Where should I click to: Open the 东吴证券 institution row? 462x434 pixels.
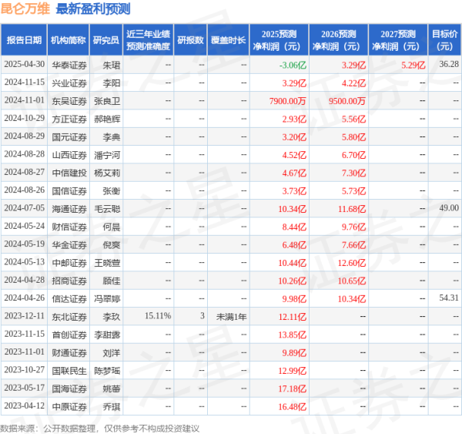pos(68,100)
